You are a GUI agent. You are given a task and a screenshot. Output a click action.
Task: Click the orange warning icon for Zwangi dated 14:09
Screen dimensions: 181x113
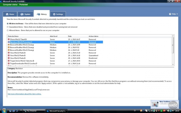click(9, 45)
